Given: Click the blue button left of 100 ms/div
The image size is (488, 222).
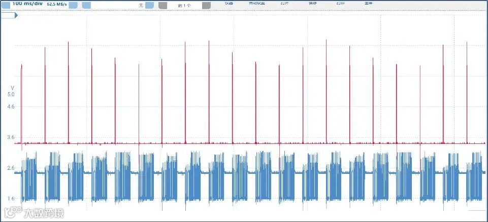Looking at the screenshot, I should [6, 4].
